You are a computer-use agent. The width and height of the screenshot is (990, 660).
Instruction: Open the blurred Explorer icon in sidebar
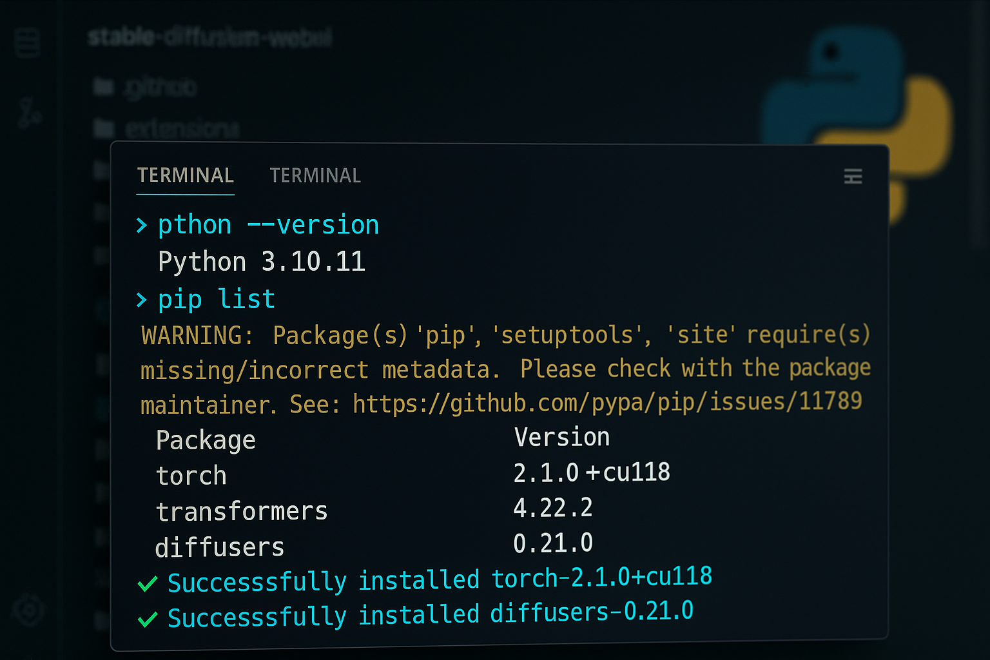click(27, 44)
